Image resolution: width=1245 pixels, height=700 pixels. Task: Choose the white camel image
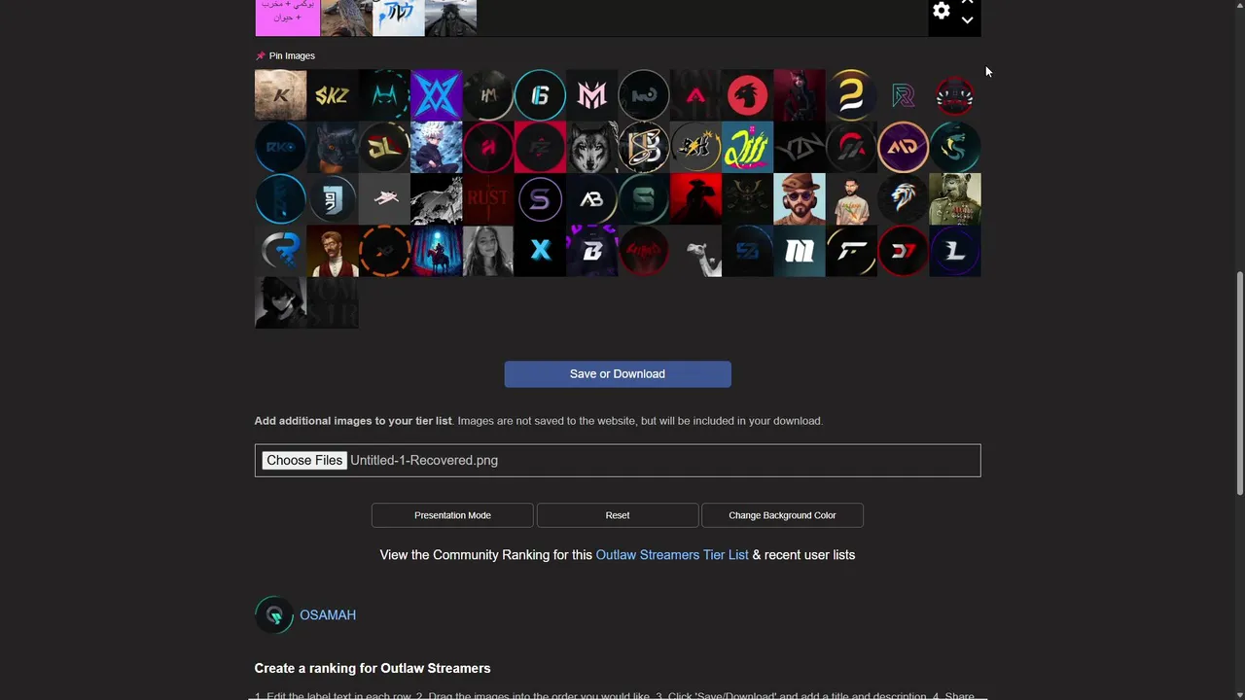pos(695,251)
